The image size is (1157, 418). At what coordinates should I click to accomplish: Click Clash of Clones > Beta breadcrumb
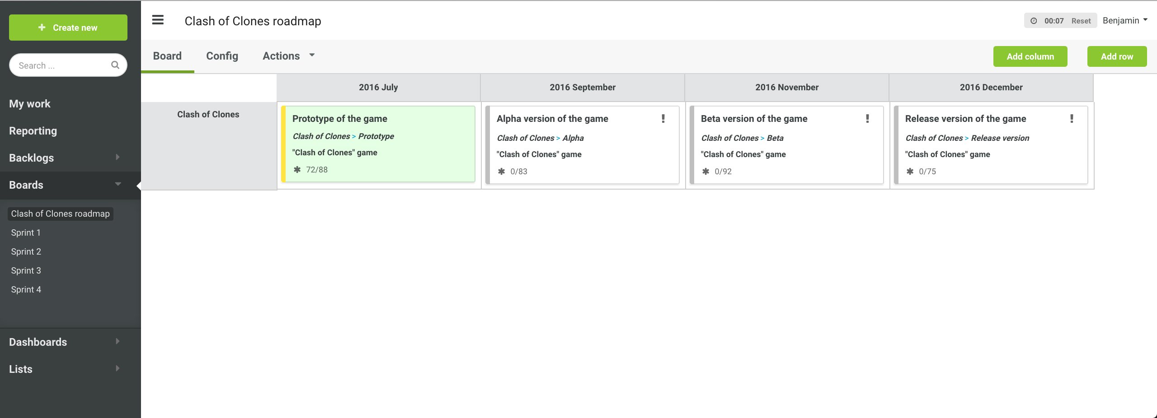click(742, 138)
